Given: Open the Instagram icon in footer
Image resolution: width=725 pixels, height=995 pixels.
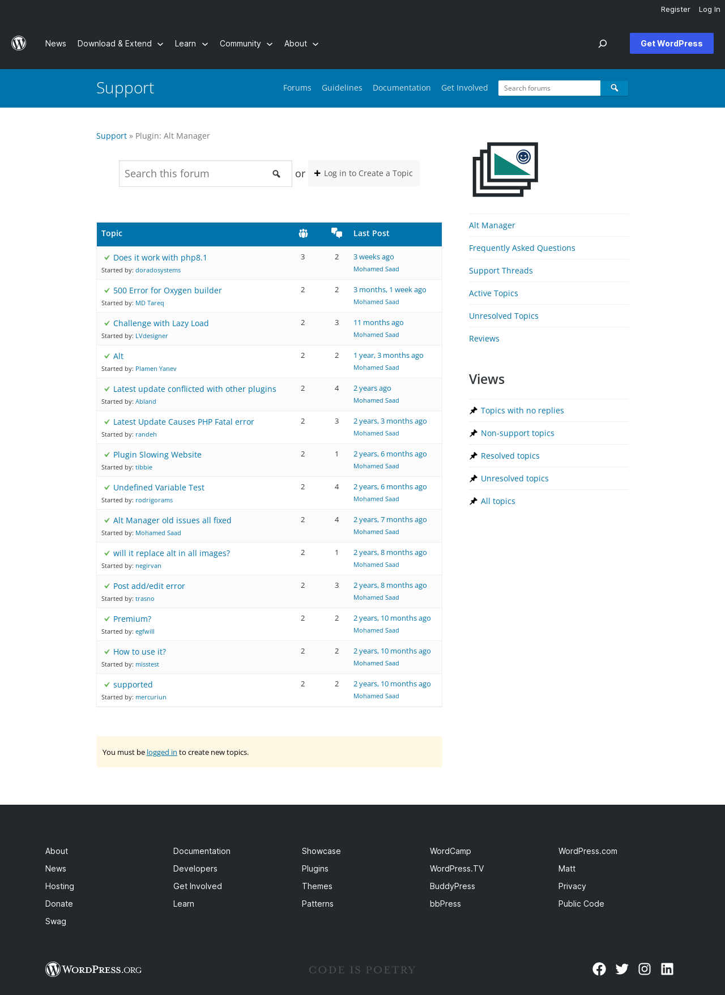Looking at the screenshot, I should [645, 969].
